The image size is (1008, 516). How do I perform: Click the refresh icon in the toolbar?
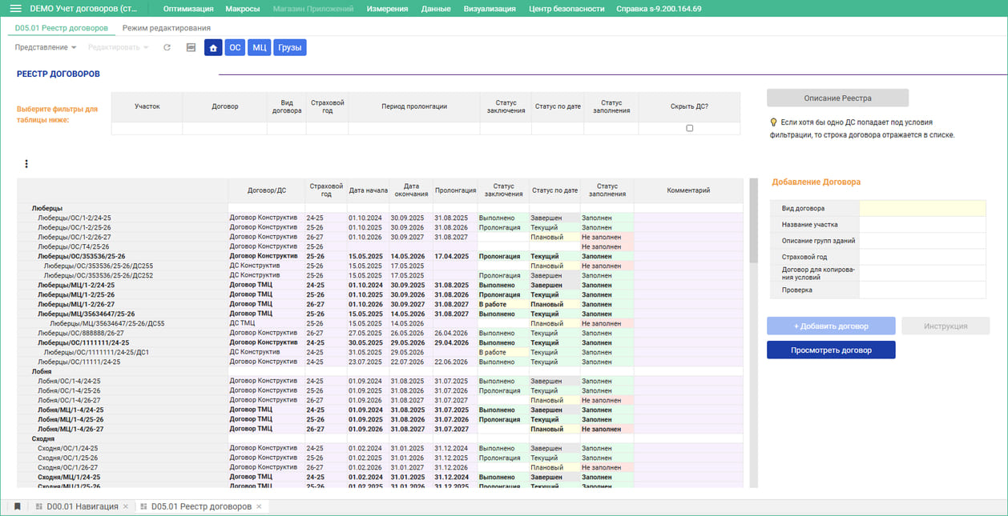pos(167,48)
